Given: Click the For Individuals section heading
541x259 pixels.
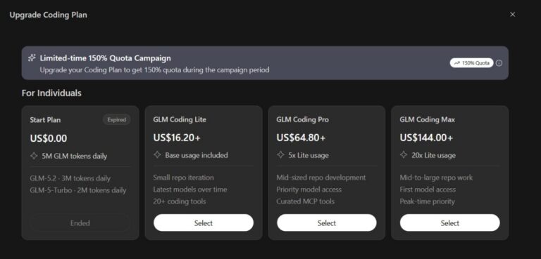Looking at the screenshot, I should tap(51, 93).
